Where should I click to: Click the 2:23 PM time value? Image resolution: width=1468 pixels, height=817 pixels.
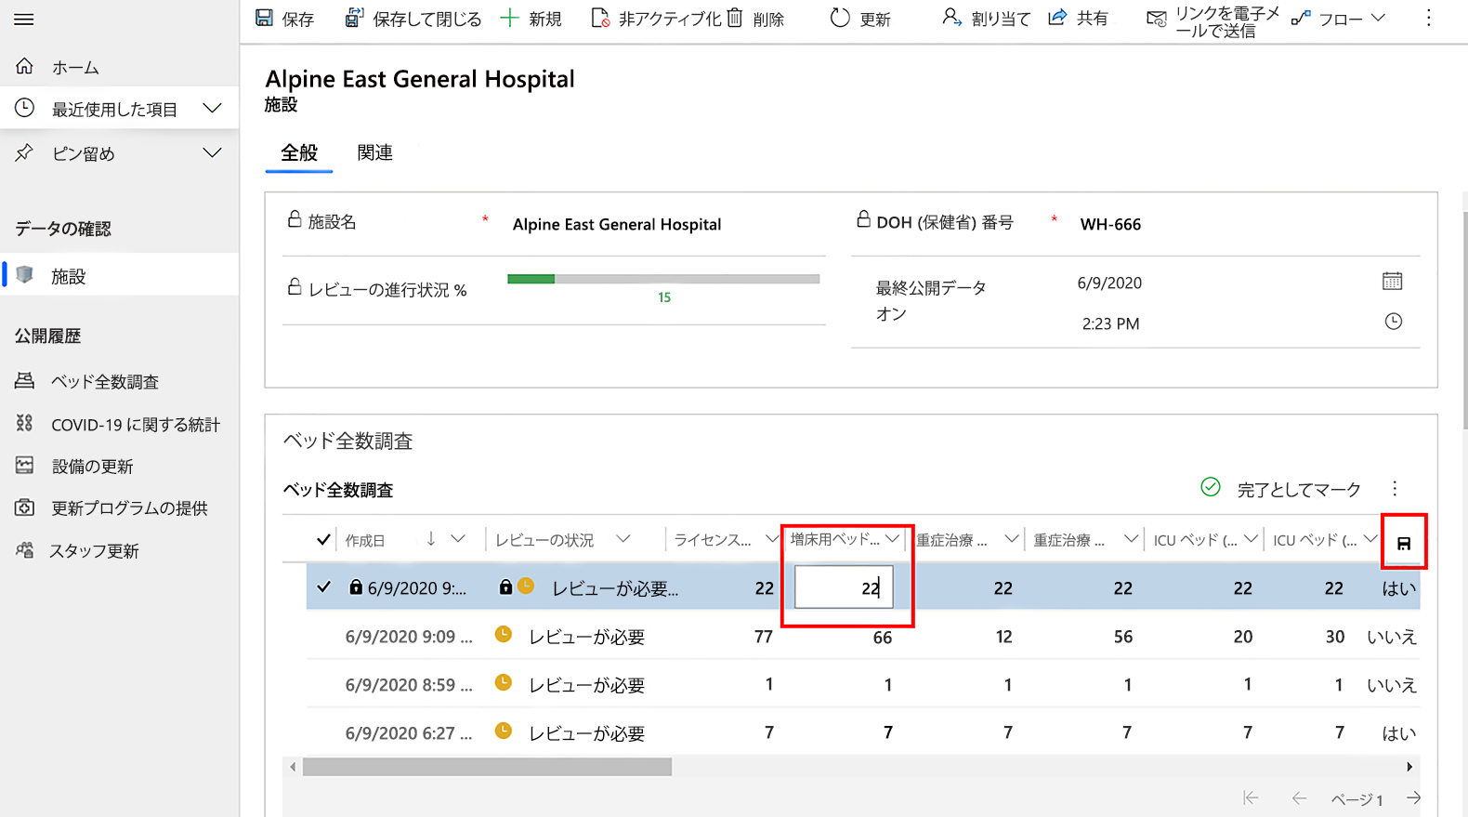pos(1110,323)
